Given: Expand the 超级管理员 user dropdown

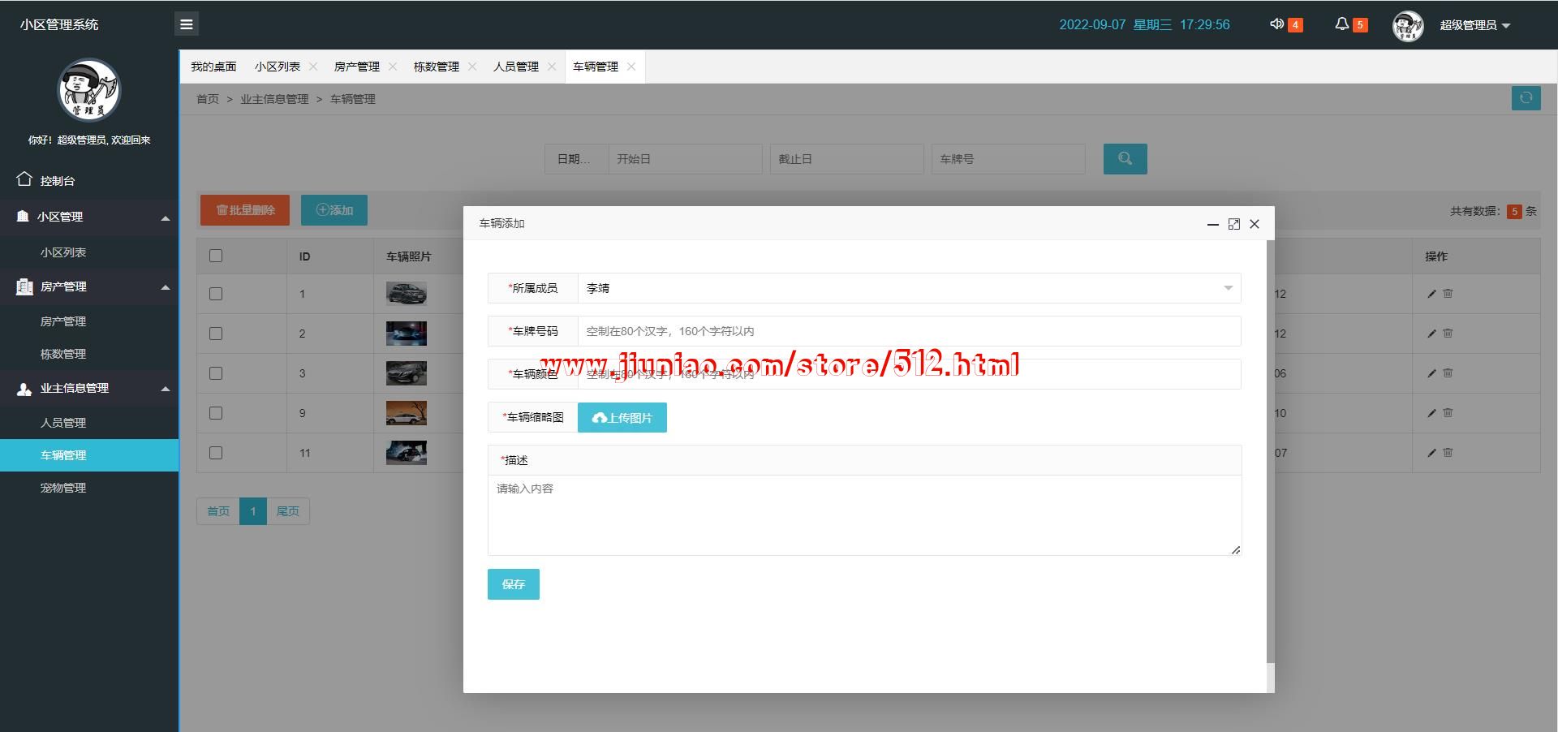Looking at the screenshot, I should click(x=1474, y=25).
